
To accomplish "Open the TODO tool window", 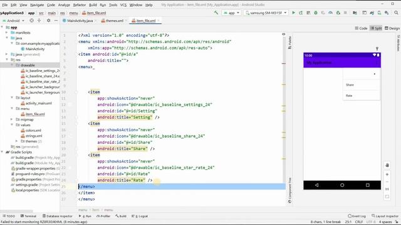I will 8,216.
